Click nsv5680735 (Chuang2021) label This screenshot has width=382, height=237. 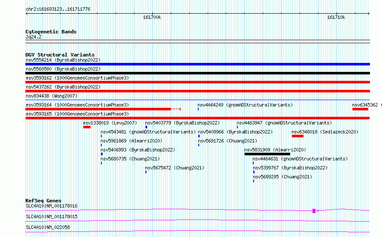(130, 159)
